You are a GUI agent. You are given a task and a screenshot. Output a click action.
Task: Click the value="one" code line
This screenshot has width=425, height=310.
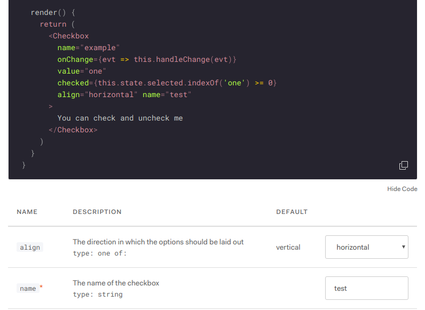[x=82, y=71]
